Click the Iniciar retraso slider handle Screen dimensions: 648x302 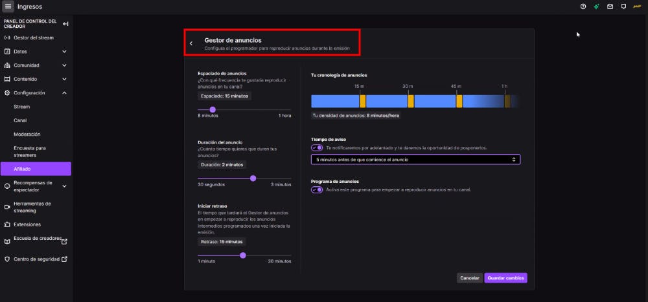[x=243, y=255]
